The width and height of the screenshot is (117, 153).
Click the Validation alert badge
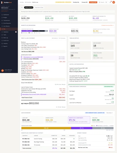(x=16, y=32)
